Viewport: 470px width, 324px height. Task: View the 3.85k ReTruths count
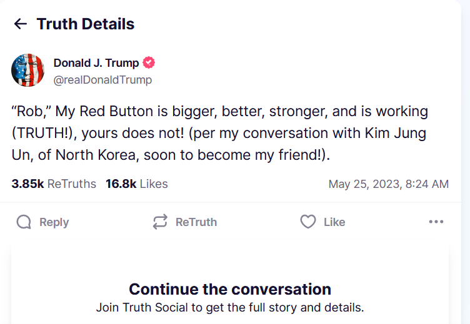pos(54,184)
